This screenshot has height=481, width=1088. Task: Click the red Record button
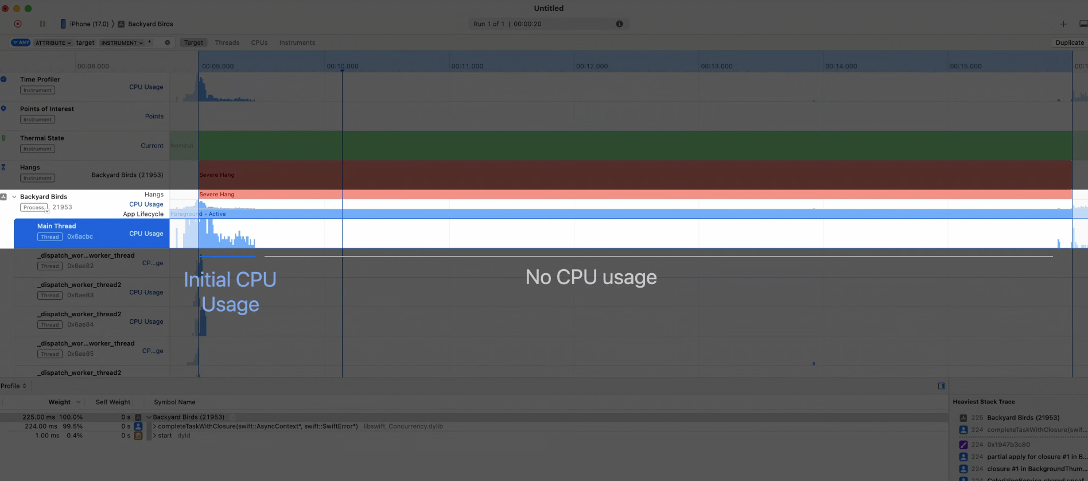(18, 24)
